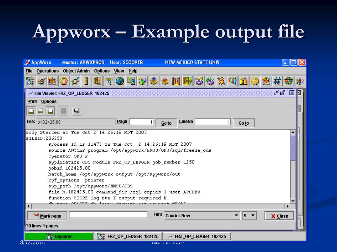Image resolution: width=337 pixels, height=252 pixels.
Task: Click the box with down arrow icon
Action: 165,81
